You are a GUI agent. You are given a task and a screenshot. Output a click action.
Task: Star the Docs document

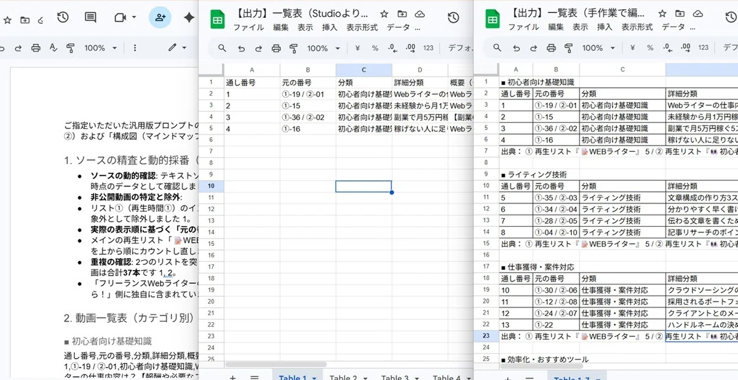coord(7,20)
